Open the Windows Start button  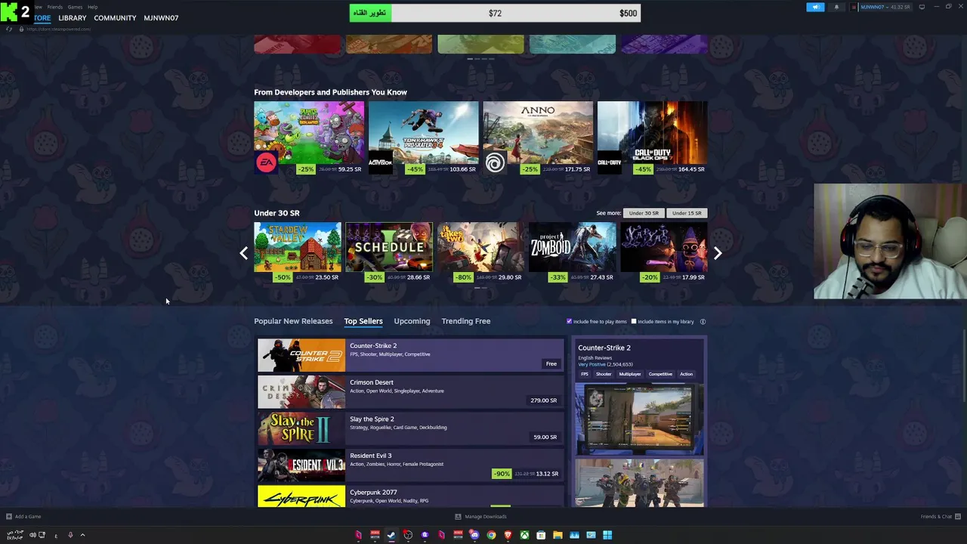(607, 535)
